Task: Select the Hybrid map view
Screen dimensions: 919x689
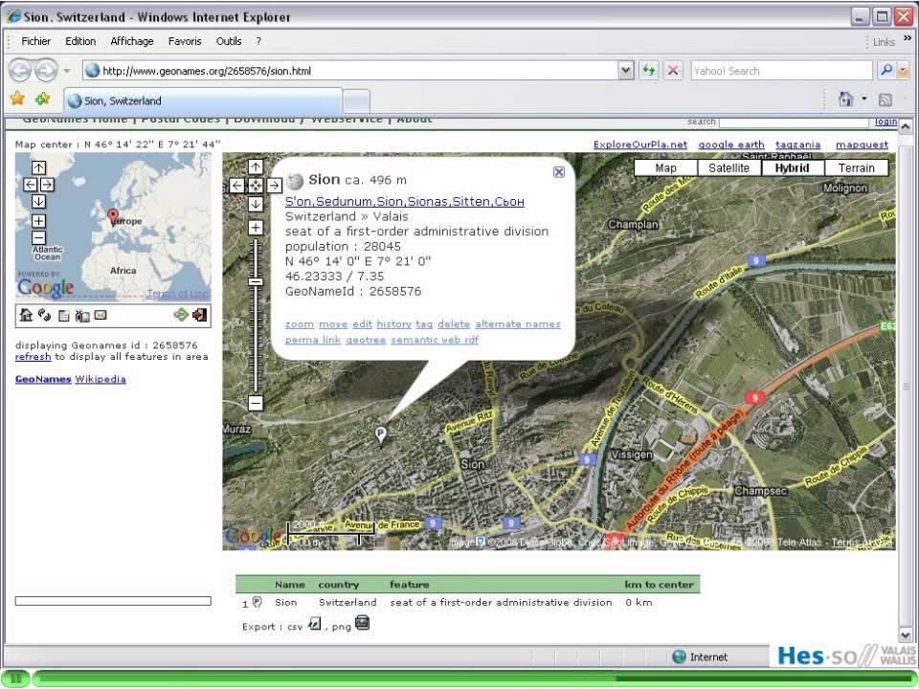Action: point(793,168)
